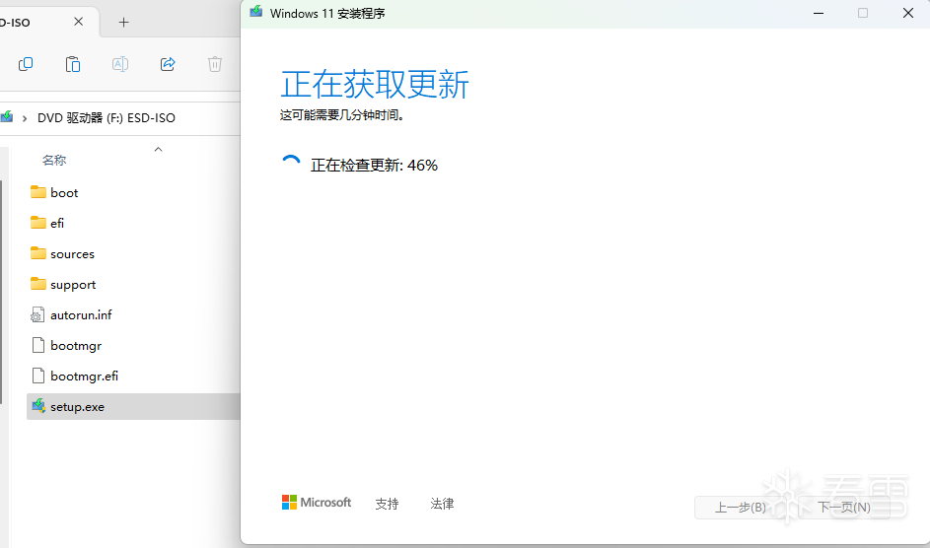Click the boot folder icon
The image size is (930, 548).
coord(37,192)
